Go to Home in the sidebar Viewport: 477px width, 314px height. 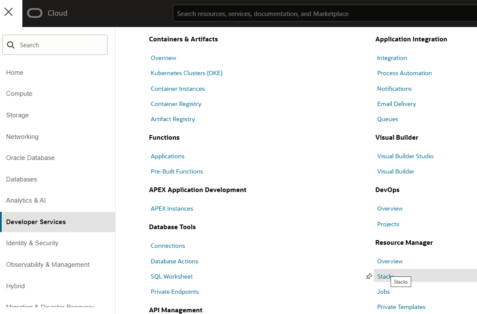[15, 73]
